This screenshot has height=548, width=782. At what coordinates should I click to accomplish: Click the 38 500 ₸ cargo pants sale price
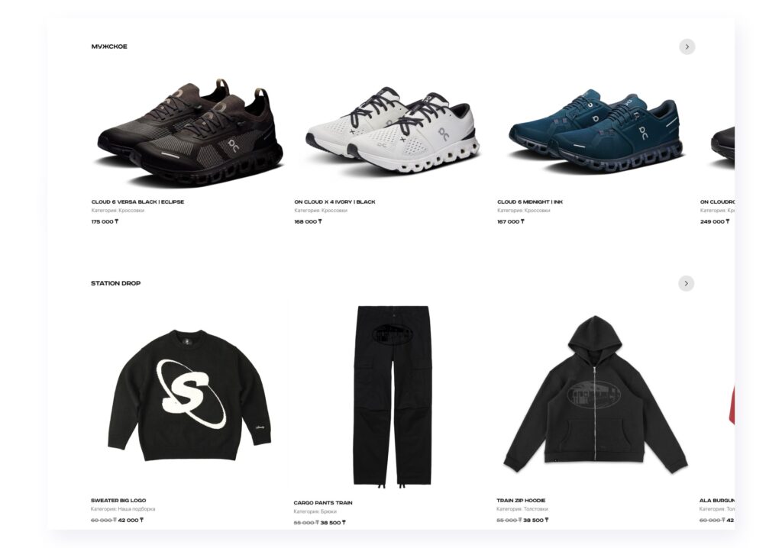coord(333,523)
